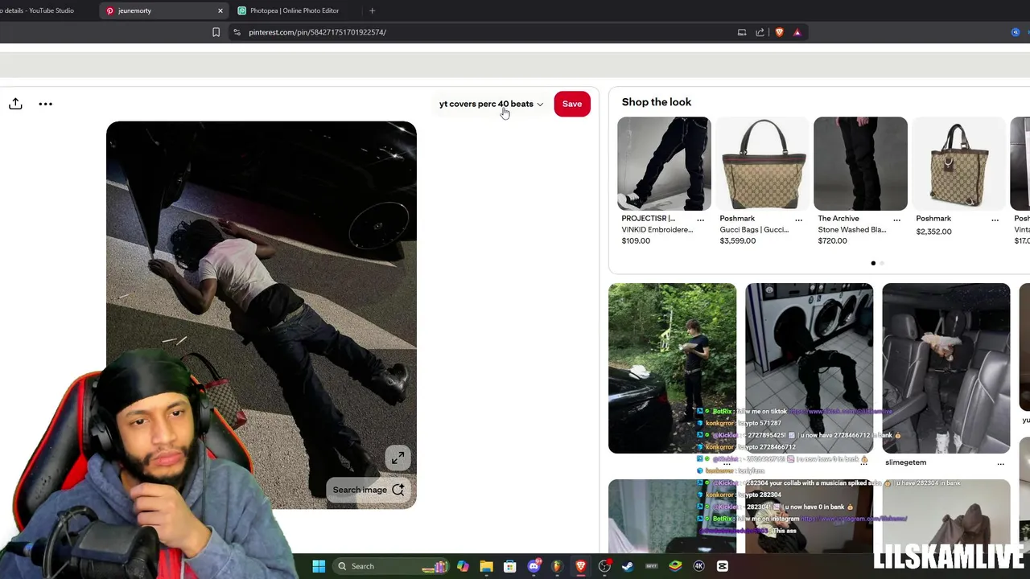Click the VINKID Embroidere... product title
This screenshot has width=1030, height=579.
[x=657, y=230]
